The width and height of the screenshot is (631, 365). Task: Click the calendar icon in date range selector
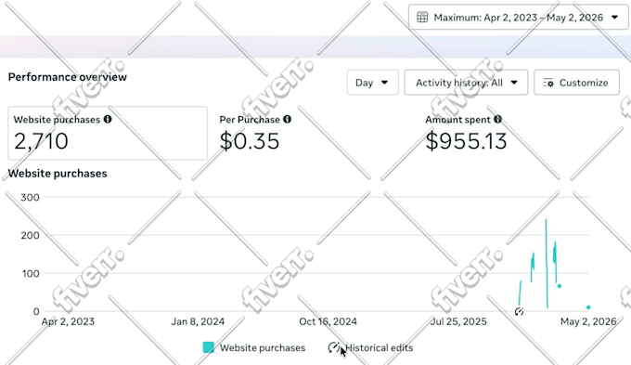tap(422, 18)
